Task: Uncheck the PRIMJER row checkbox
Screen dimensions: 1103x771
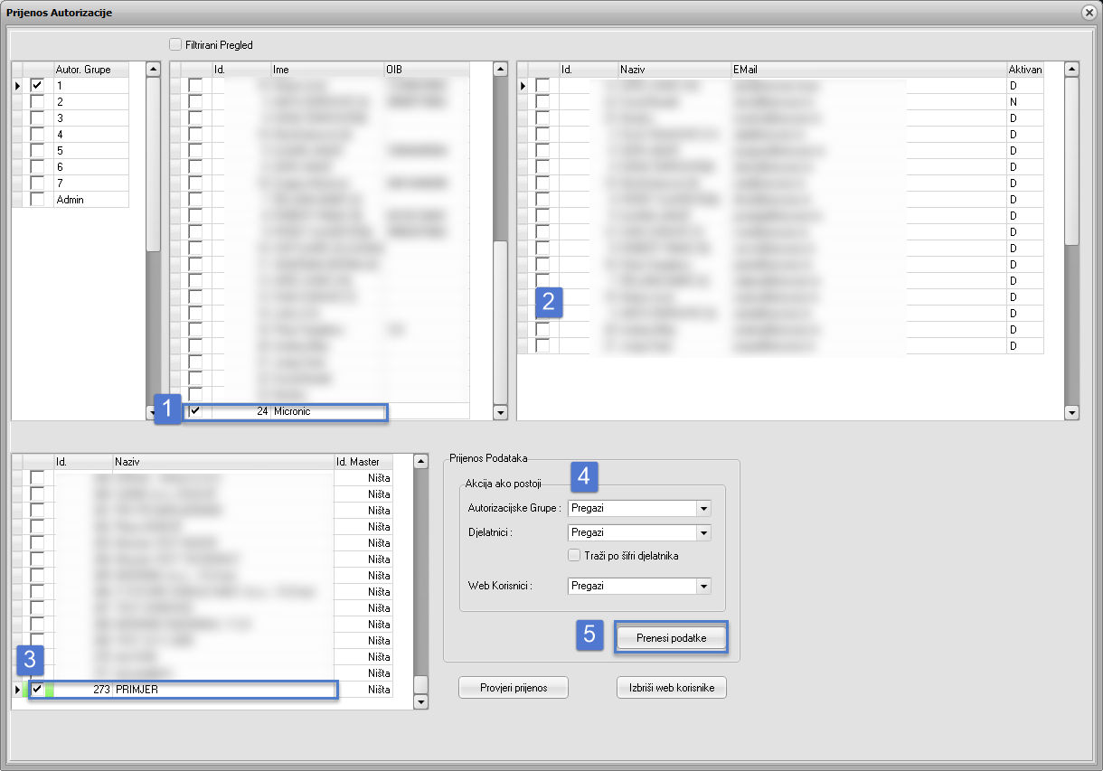Action: tap(37, 689)
